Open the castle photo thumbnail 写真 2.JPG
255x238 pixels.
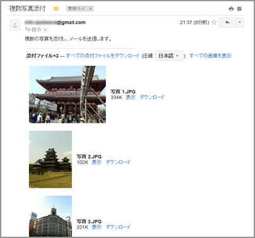point(50,159)
